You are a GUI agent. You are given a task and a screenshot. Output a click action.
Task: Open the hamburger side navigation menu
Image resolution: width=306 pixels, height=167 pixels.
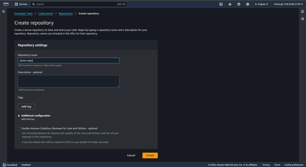(x=4, y=11)
